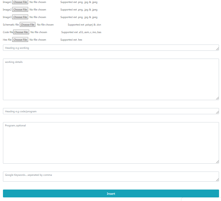This screenshot has height=201, width=221.
Task: Focus the Google Keywords input field
Action: point(108,176)
